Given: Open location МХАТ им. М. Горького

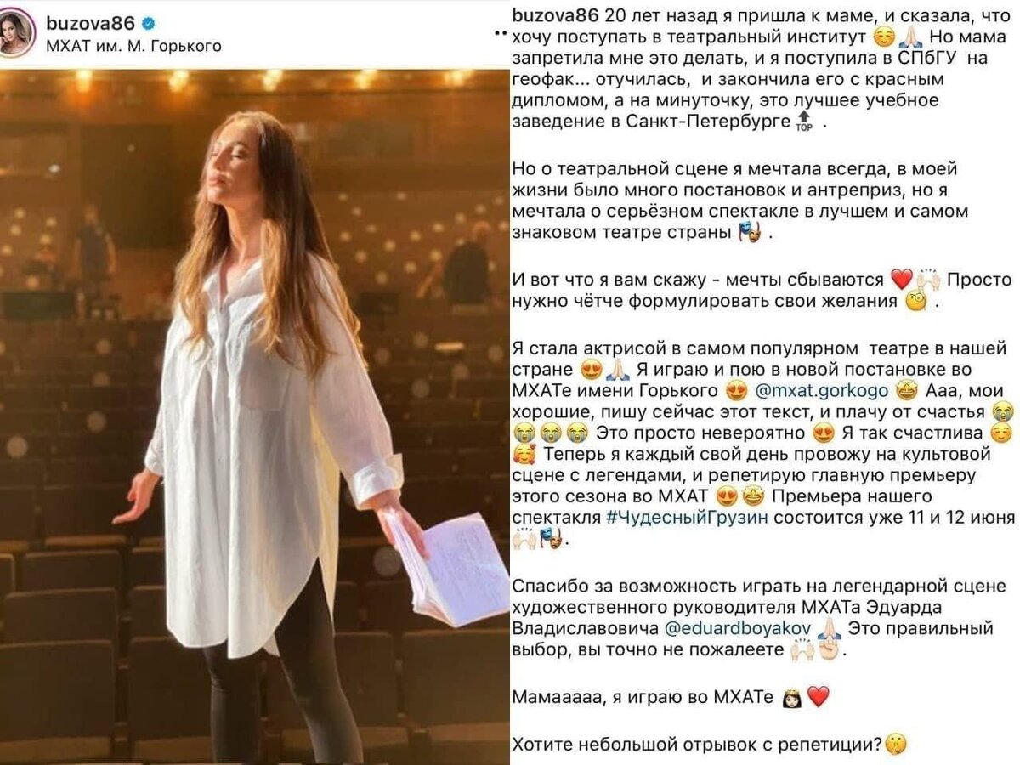Looking at the screenshot, I should 133,46.
